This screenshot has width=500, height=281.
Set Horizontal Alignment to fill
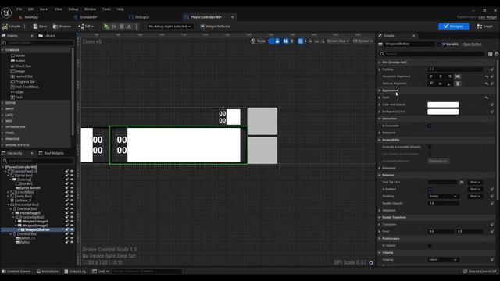point(458,76)
